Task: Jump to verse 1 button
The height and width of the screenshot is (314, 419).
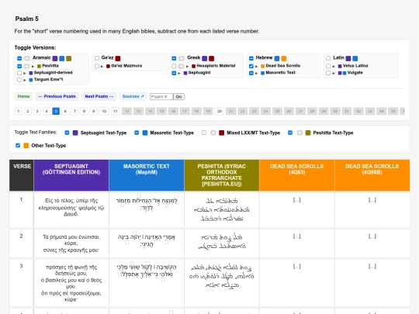Action: [x=19, y=111]
